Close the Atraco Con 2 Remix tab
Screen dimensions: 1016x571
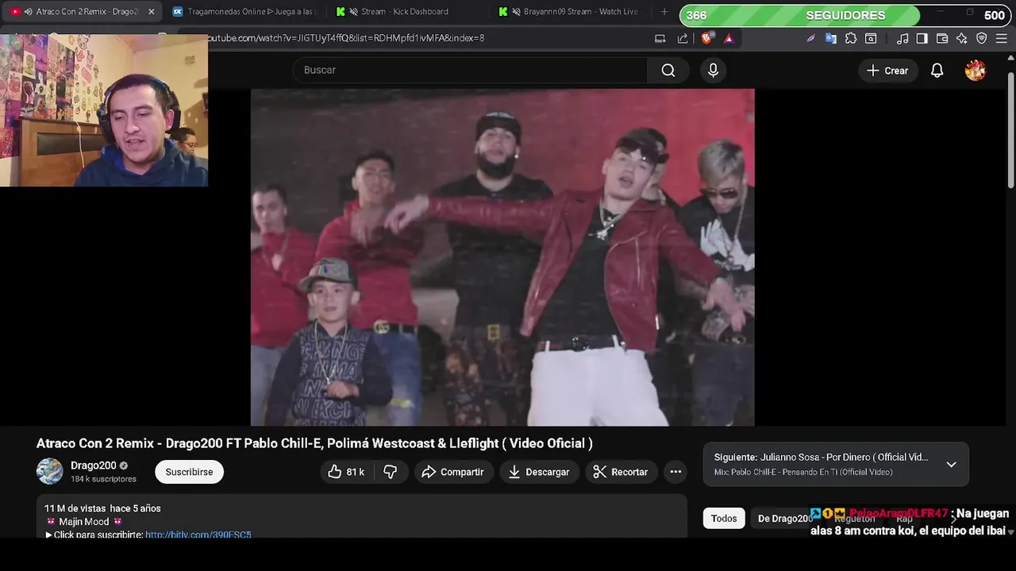(151, 12)
